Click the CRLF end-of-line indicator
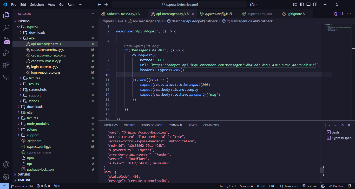Screen dimensions: 355x189 coord(273,186)
